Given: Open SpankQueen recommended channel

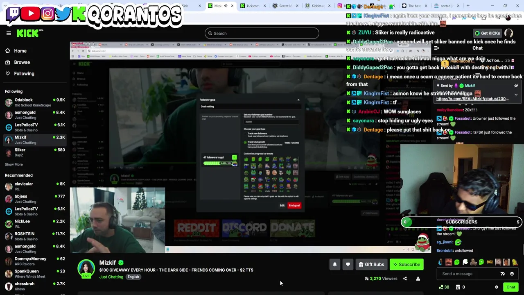Looking at the screenshot, I should pyautogui.click(x=35, y=274).
